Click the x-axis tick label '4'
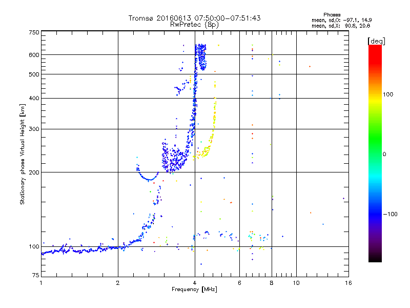This screenshot has height=308, width=410. point(195,283)
